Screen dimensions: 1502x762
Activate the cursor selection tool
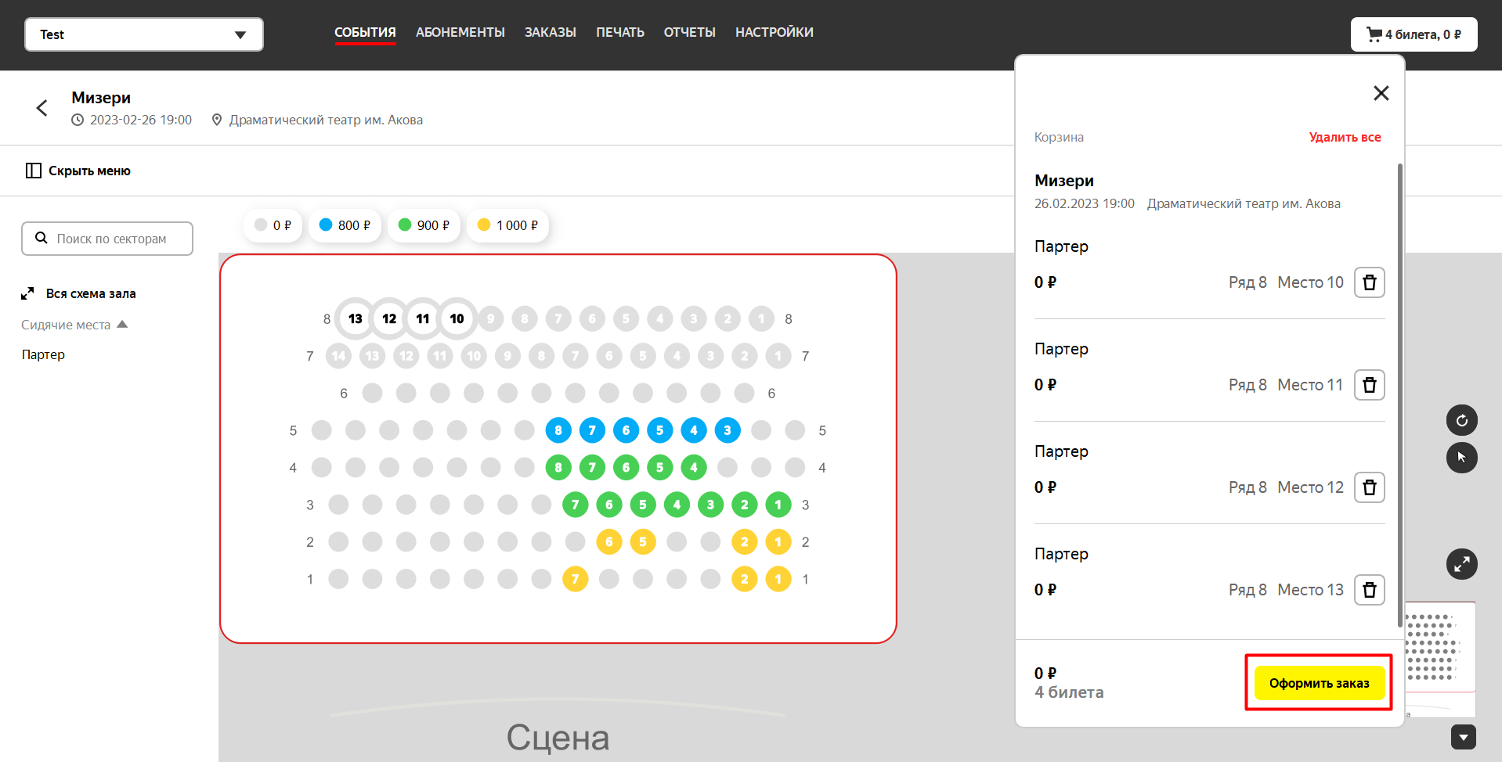coord(1461,458)
